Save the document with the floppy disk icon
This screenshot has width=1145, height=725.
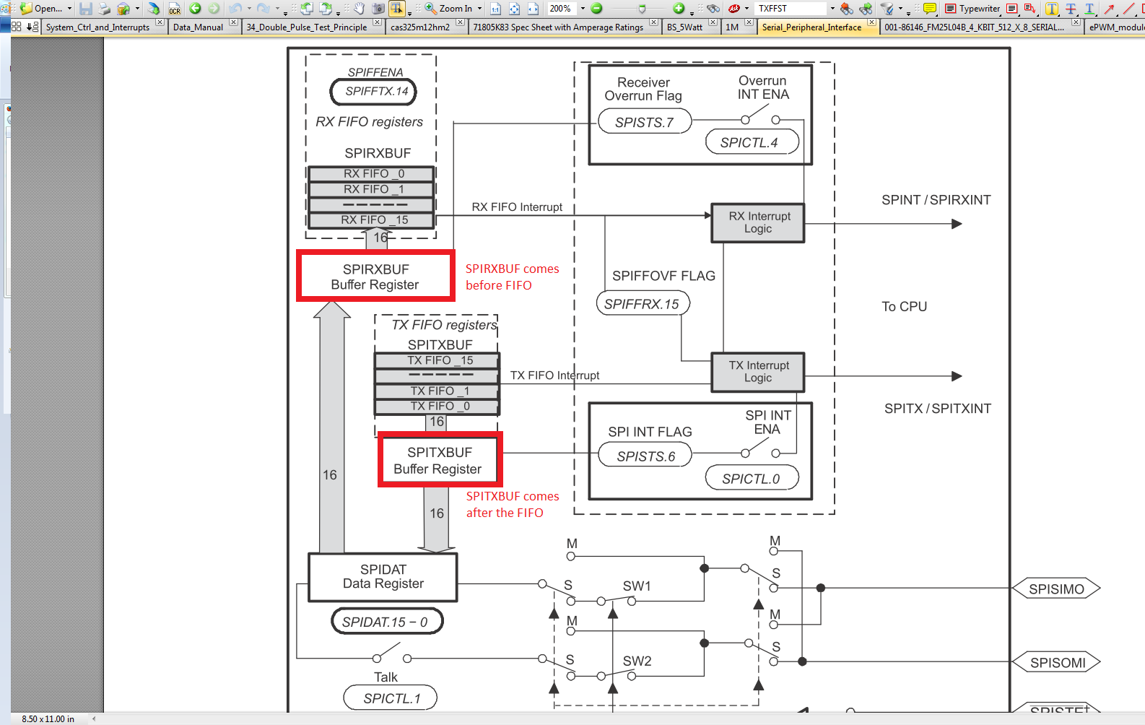coord(86,9)
